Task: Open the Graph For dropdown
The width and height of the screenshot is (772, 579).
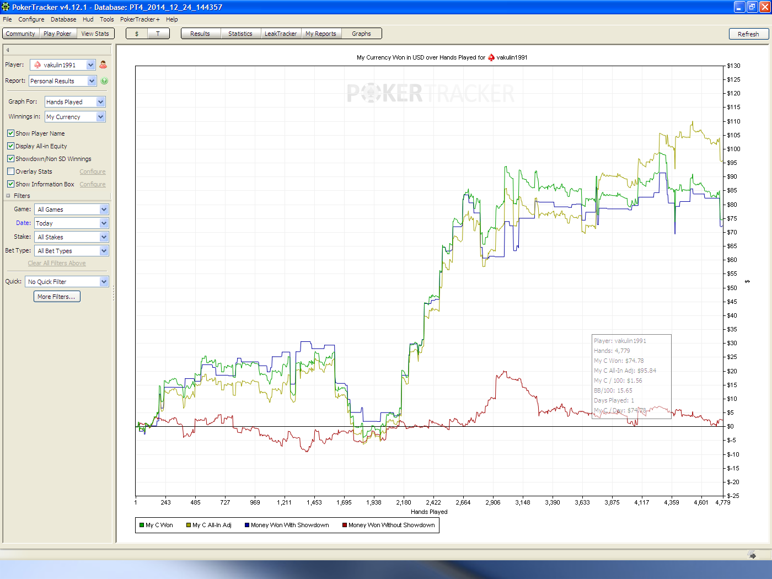Action: [75, 102]
